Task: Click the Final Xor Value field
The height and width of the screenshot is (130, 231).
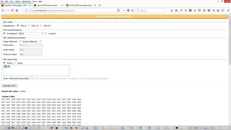Action: 31,54
